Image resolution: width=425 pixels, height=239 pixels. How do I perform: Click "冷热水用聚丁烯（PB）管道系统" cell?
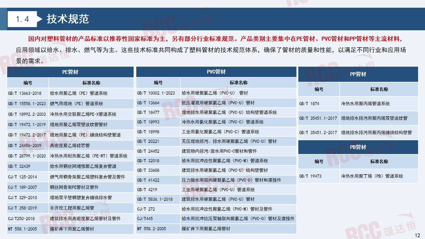point(372,176)
